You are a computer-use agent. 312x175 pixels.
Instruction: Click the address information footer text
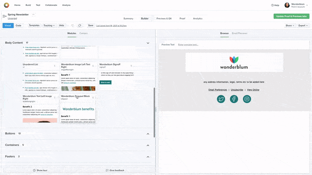234,82
